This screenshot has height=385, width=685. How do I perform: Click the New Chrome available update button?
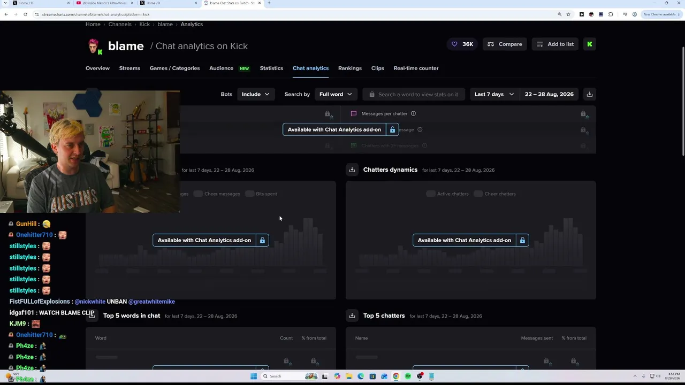pos(660,14)
